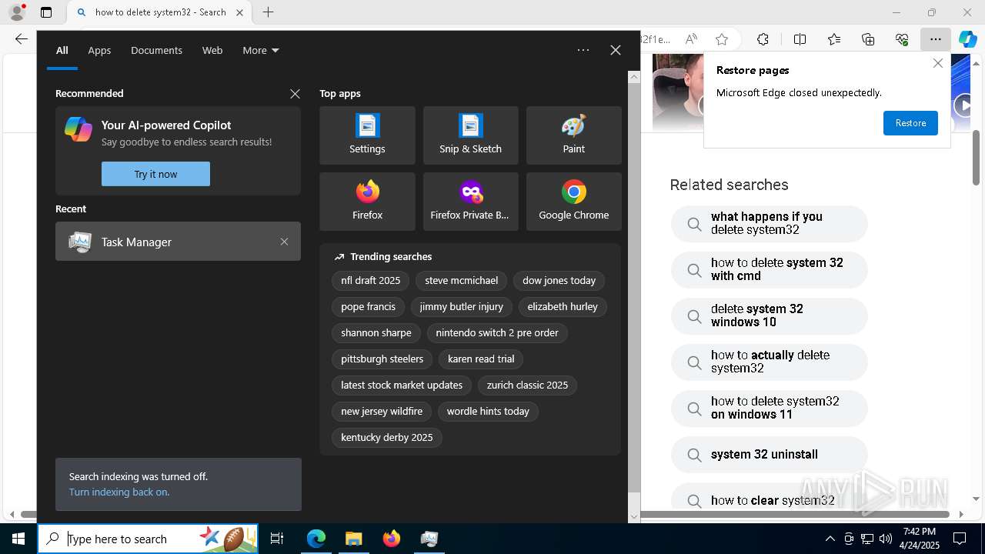Show hidden system tray icons
The image size is (985, 554).
pyautogui.click(x=830, y=539)
